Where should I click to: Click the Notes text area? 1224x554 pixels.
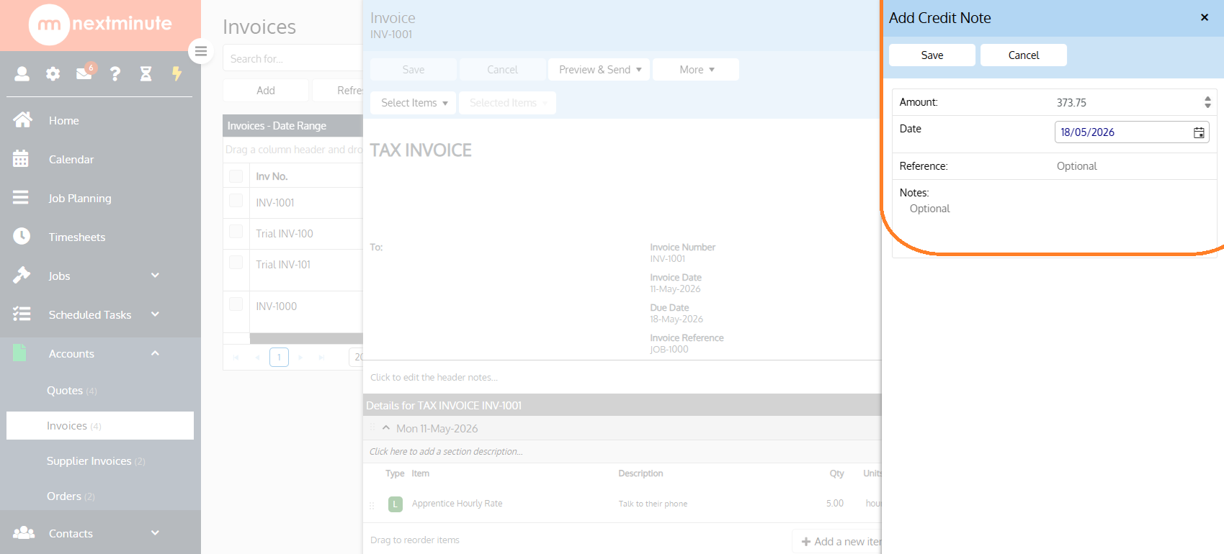[x=1054, y=227]
